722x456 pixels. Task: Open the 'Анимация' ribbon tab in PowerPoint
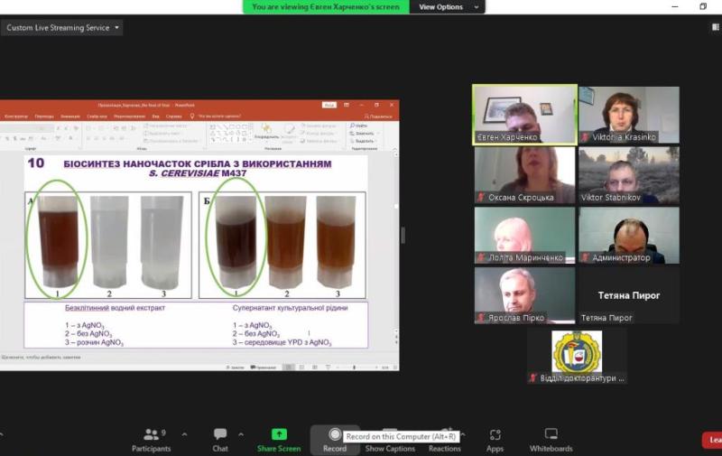click(x=70, y=116)
